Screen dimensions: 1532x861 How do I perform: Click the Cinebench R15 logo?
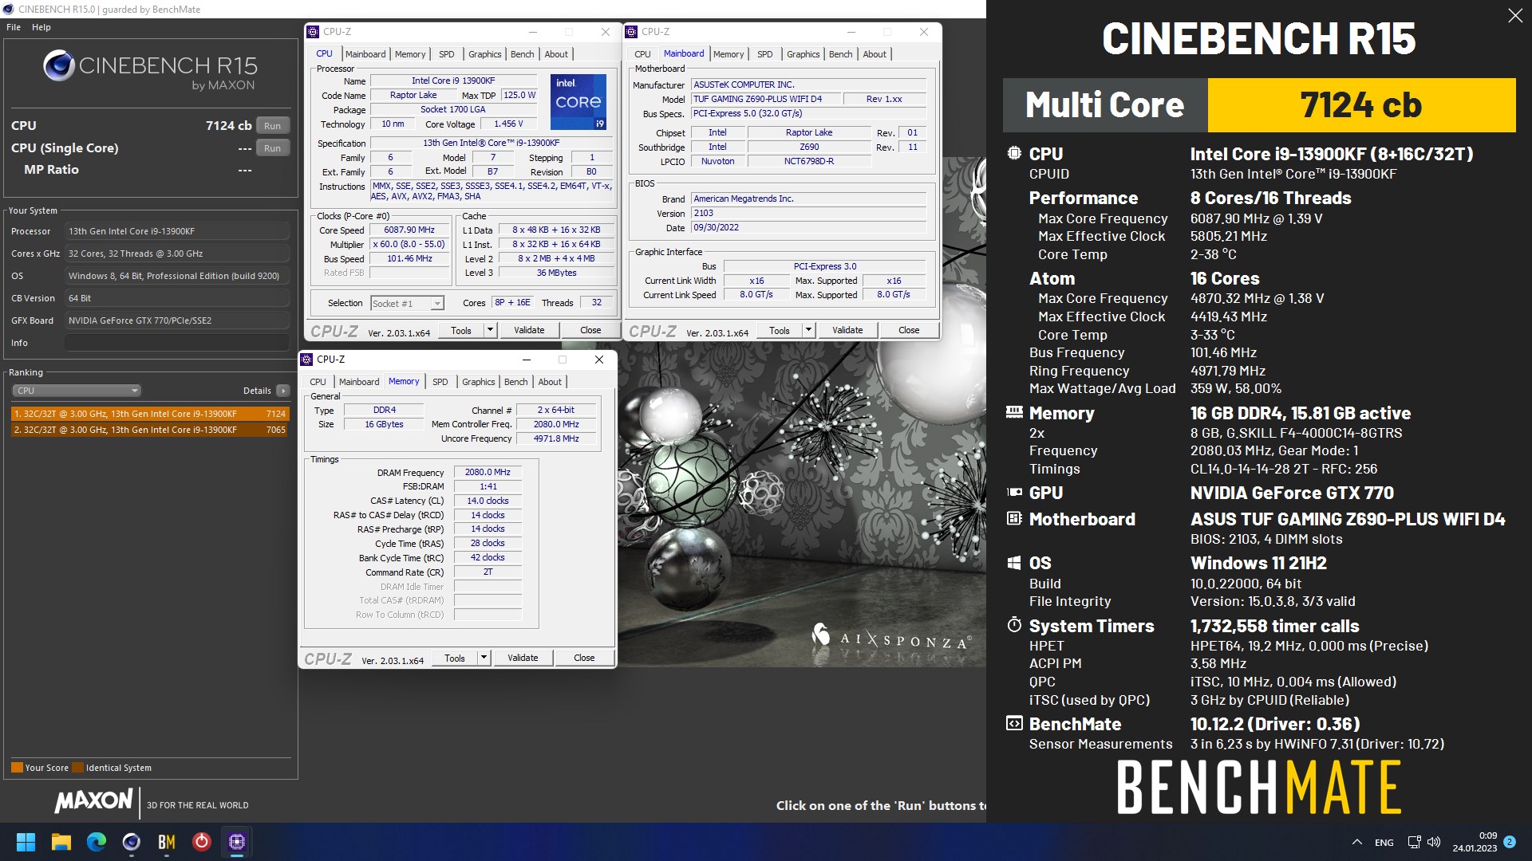(150, 70)
